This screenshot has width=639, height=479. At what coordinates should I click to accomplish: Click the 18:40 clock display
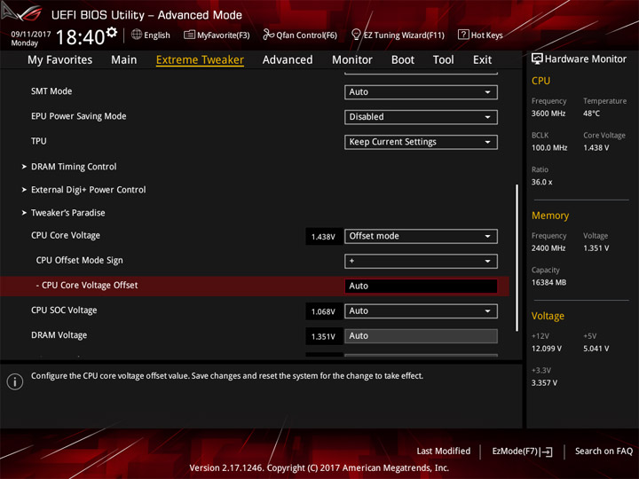coord(80,37)
